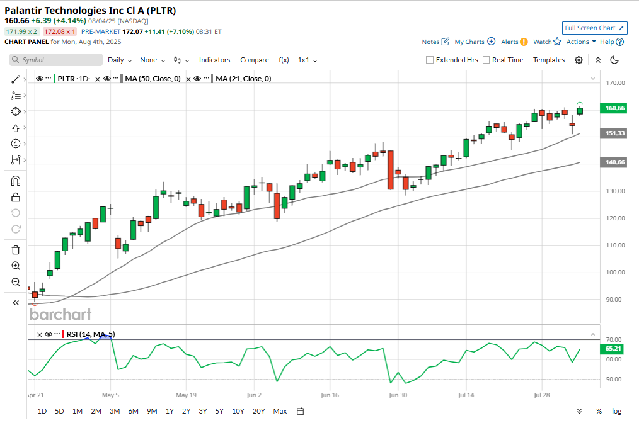Open the Daily frequency dropdown

click(120, 60)
